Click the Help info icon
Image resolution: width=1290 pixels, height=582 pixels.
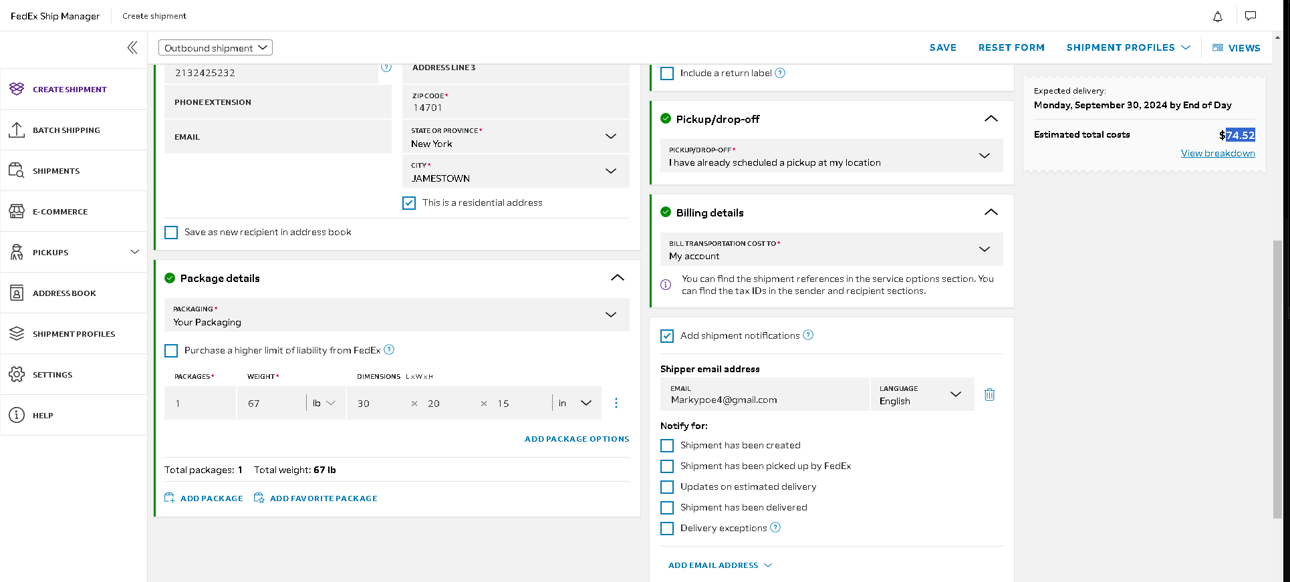pyautogui.click(x=17, y=415)
